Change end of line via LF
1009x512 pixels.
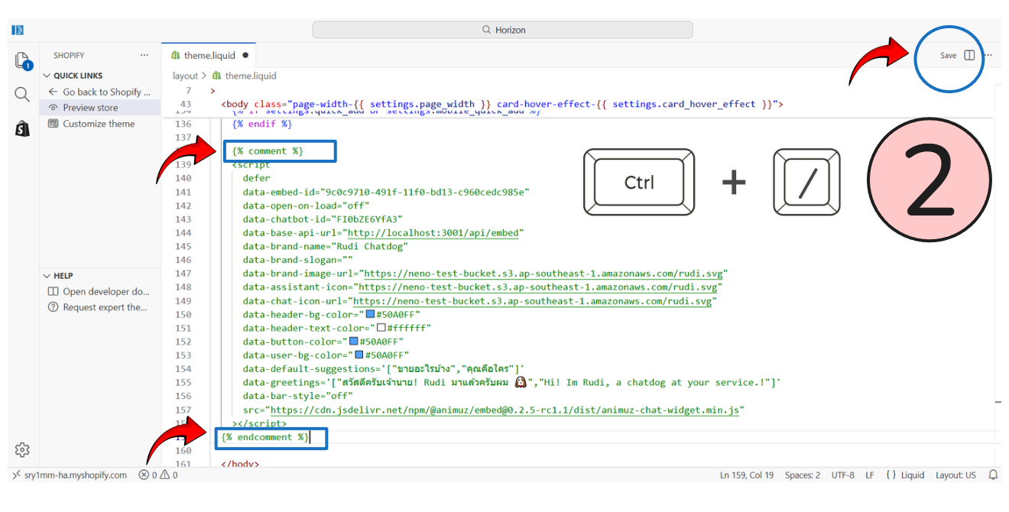click(870, 475)
